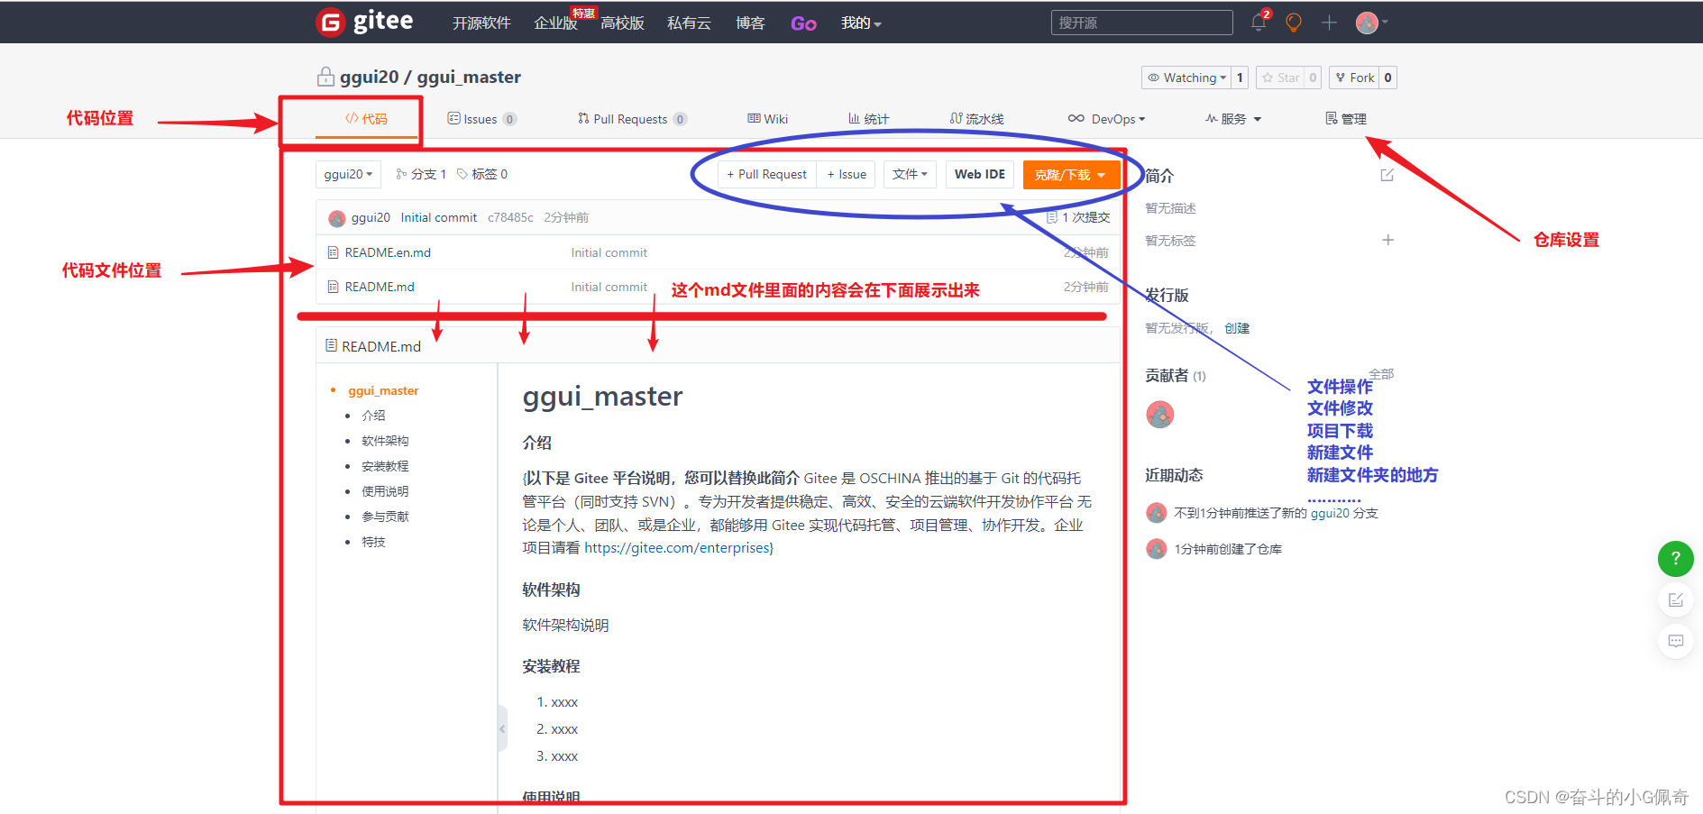
Task: Click the 分支 1 branches link
Action: point(421,174)
